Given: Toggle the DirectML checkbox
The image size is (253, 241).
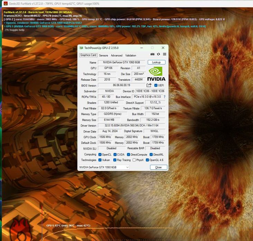Looking at the screenshot, I should pos(151,154).
